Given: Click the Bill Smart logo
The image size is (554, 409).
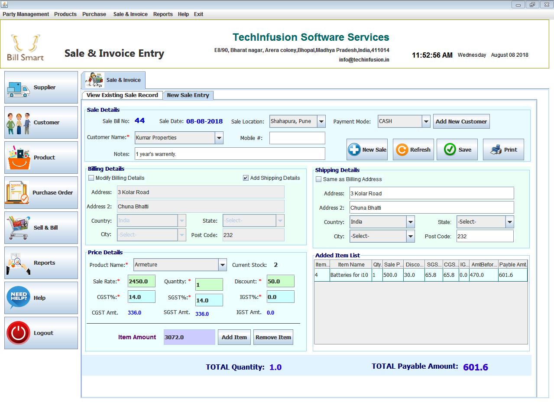Looking at the screenshot, I should [26, 47].
